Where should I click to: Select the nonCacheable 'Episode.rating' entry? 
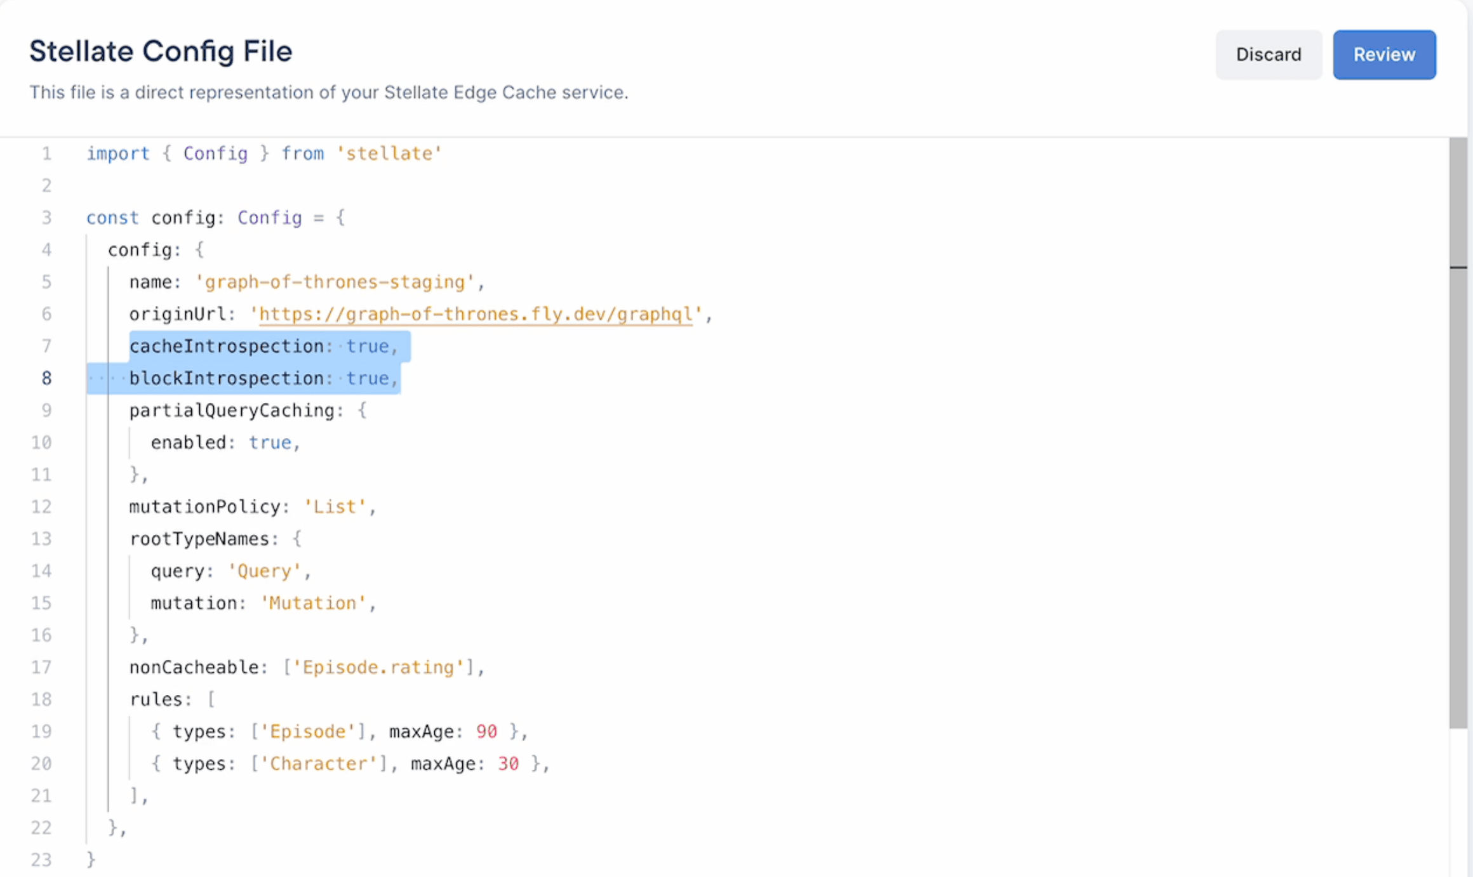[381, 667]
